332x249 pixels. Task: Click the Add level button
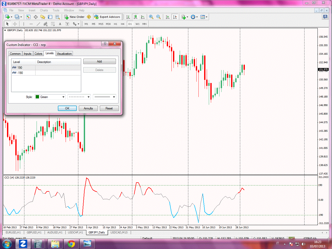click(x=99, y=61)
